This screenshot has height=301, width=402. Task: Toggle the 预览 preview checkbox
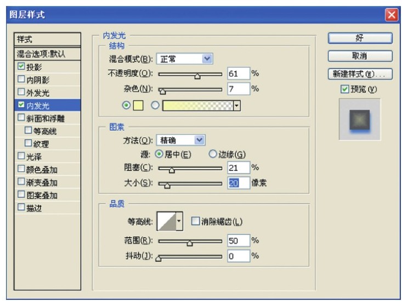pos(344,89)
